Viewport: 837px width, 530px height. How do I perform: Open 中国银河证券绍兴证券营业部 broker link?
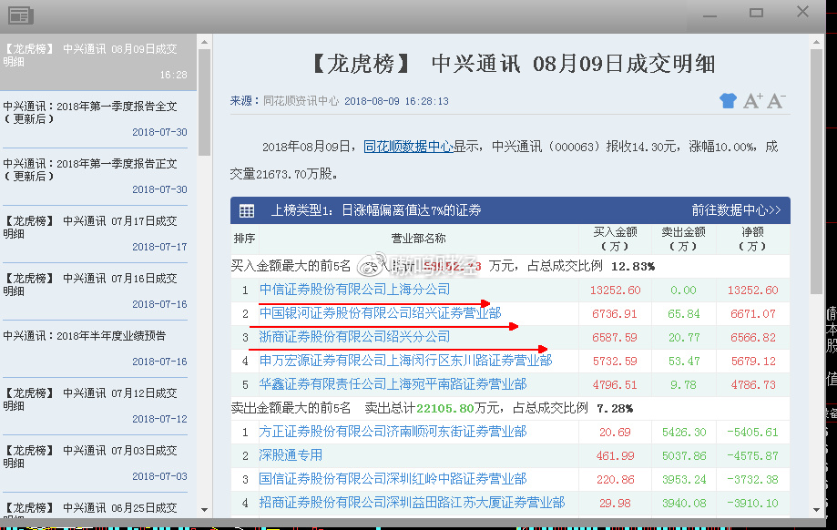point(380,312)
